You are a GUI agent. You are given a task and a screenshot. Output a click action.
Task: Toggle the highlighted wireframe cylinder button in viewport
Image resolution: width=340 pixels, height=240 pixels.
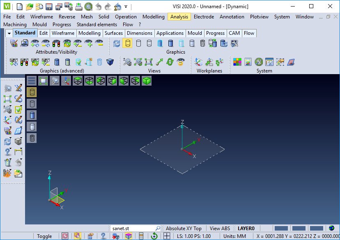pos(32,92)
